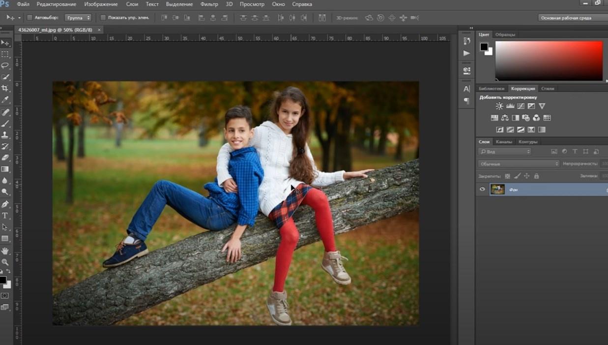Image resolution: width=608 pixels, height=345 pixels.
Task: Select the Crop tool
Action: pos(5,88)
